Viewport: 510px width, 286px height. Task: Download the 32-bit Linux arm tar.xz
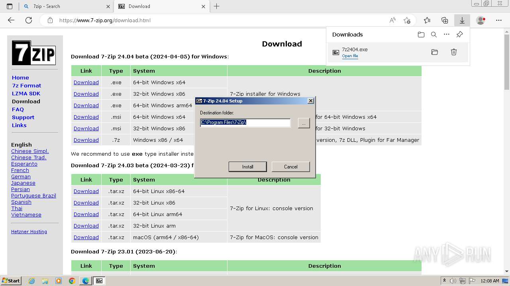86,226
